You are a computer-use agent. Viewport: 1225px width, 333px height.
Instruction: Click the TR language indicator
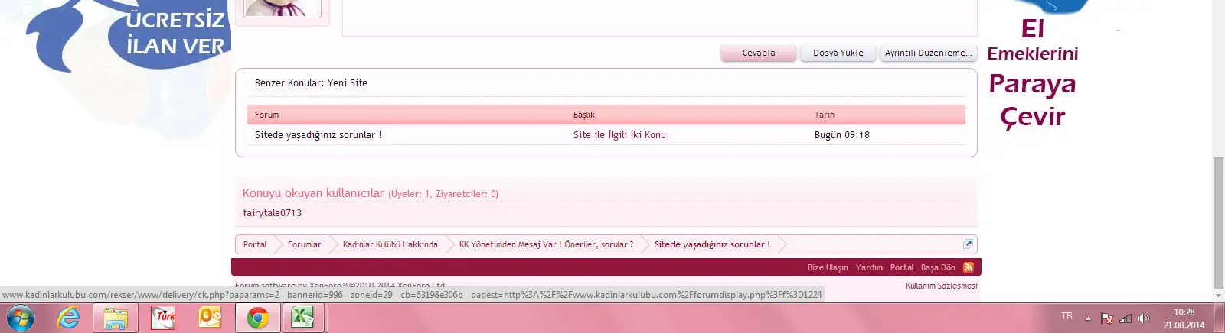[1067, 316]
